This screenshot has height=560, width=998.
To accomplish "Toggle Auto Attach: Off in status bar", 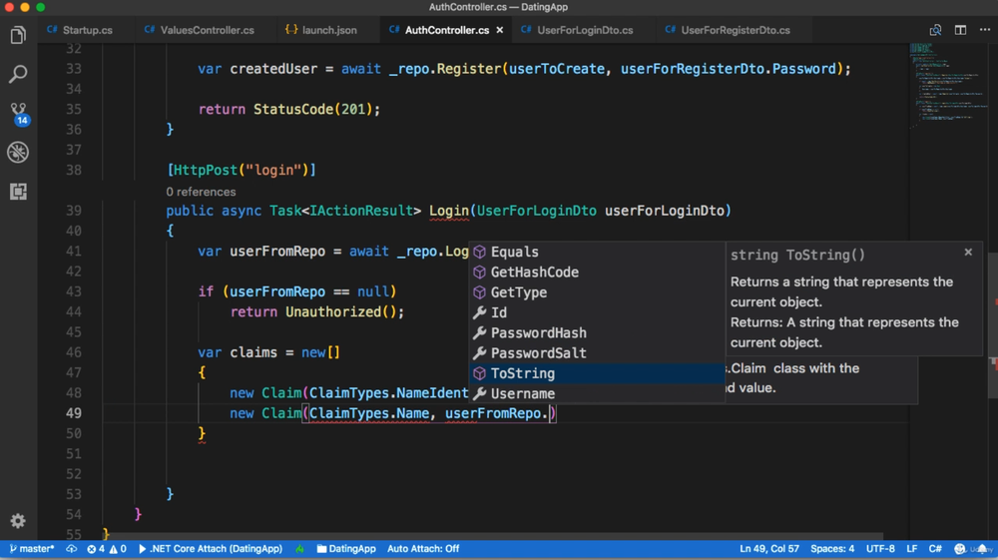I will (423, 549).
